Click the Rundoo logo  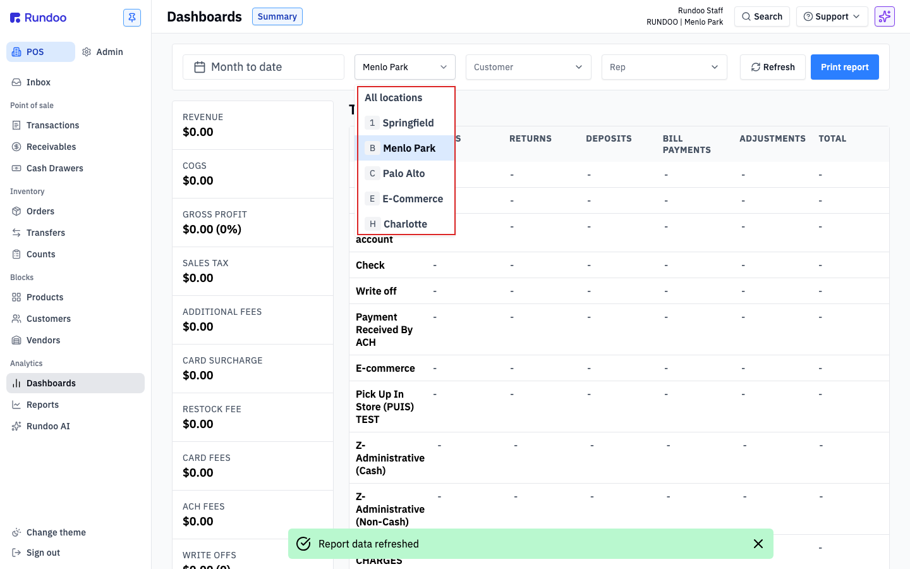tap(38, 18)
